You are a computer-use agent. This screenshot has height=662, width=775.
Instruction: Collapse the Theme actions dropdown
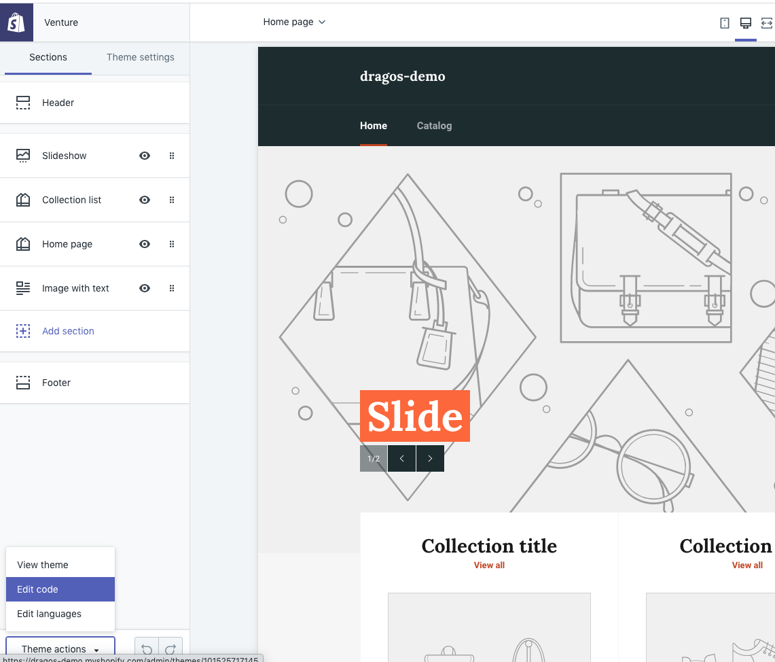click(60, 649)
